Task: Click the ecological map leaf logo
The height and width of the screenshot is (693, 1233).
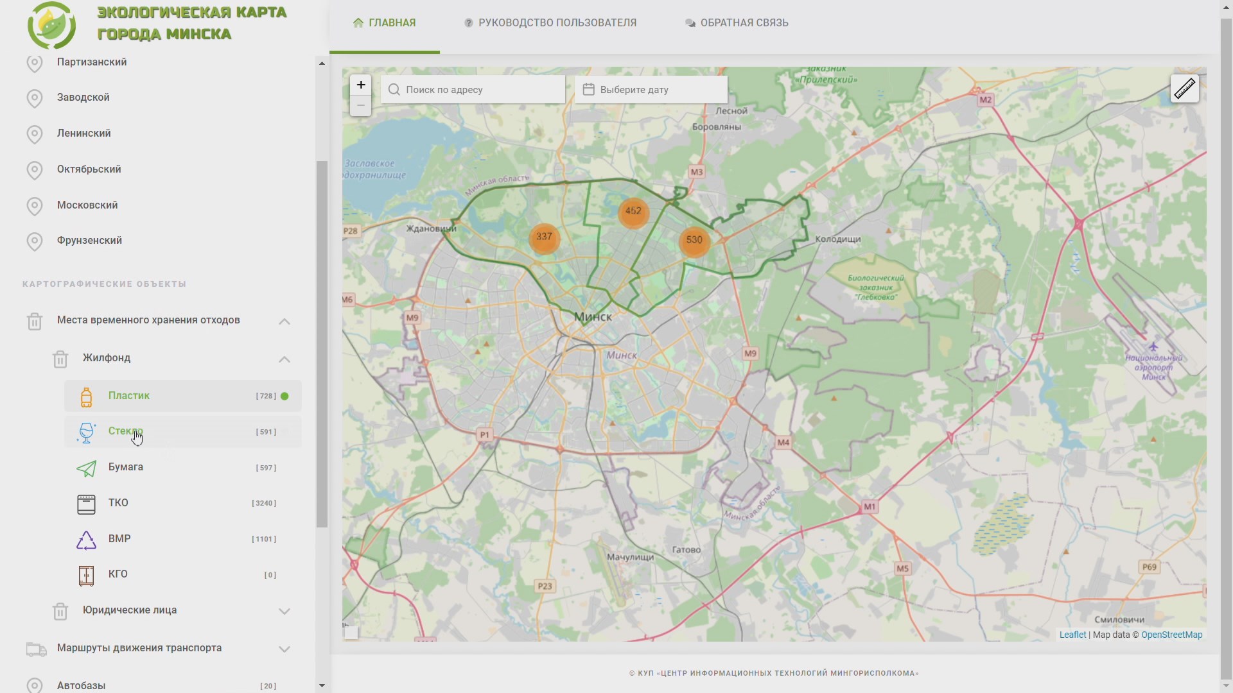Action: [x=51, y=26]
